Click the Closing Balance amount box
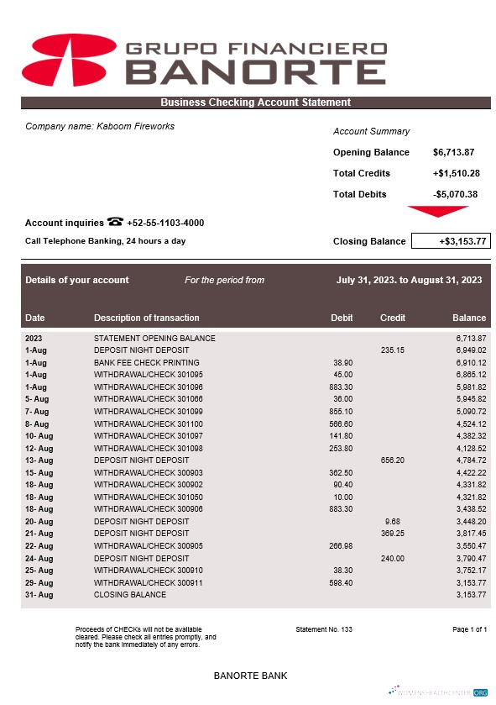The image size is (496, 705). coord(452,241)
